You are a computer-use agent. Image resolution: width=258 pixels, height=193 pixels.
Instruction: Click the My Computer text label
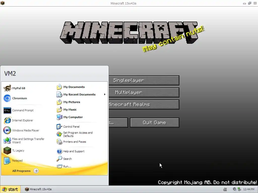73,117
